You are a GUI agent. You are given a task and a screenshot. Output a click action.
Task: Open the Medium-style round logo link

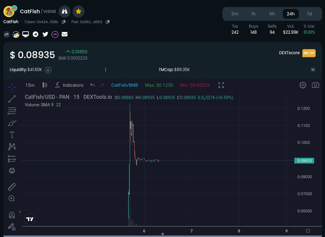pos(55,34)
